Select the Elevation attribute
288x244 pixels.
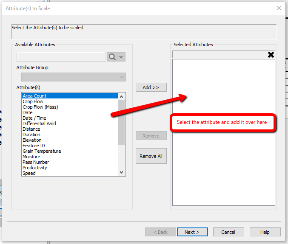[32, 140]
